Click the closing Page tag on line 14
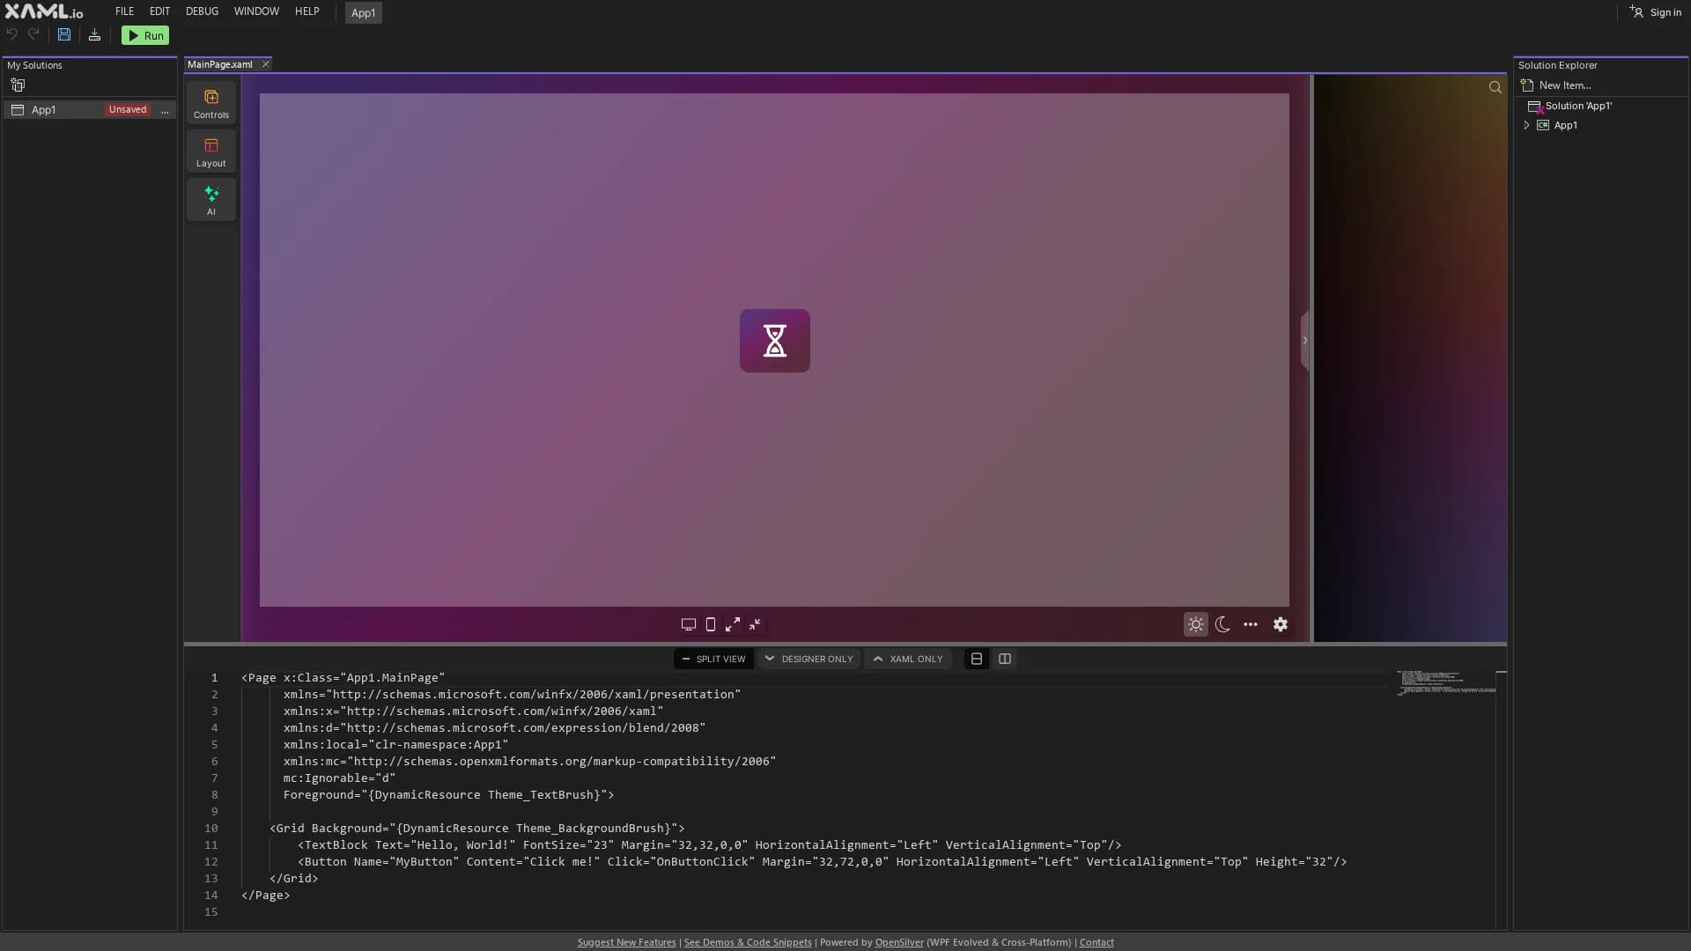The height and width of the screenshot is (951, 1691). (x=266, y=896)
